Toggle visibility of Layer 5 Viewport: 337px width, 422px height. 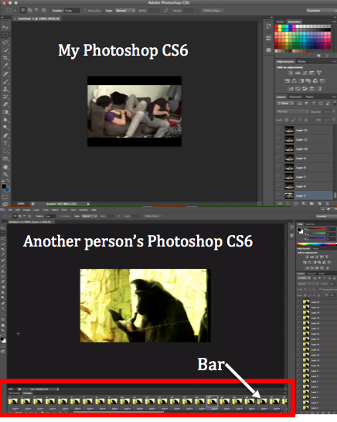279,196
